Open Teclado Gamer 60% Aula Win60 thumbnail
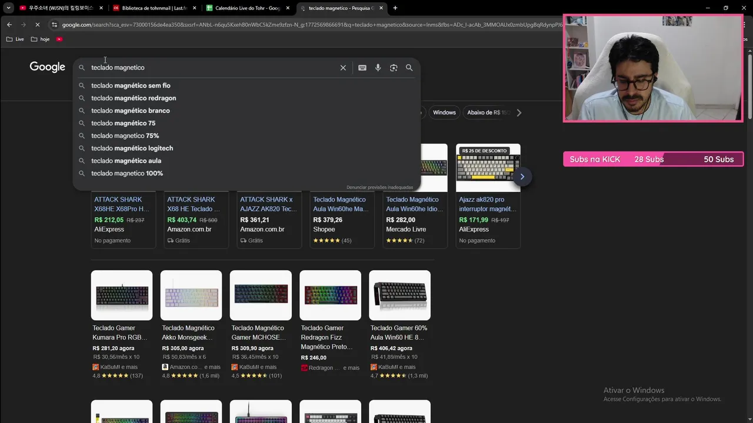753x423 pixels. click(x=399, y=295)
